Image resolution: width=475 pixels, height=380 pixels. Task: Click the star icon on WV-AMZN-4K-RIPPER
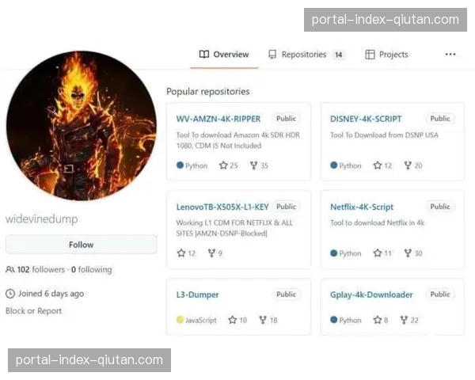point(223,165)
